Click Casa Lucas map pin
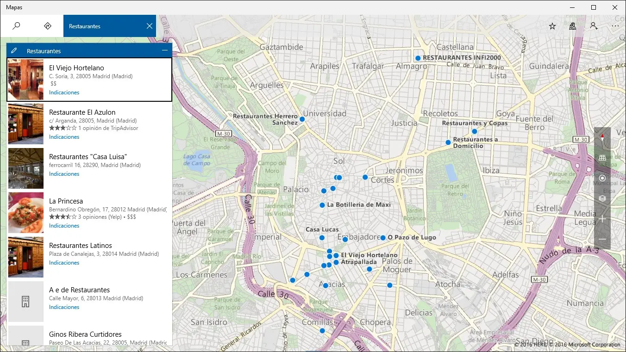 coord(322,238)
